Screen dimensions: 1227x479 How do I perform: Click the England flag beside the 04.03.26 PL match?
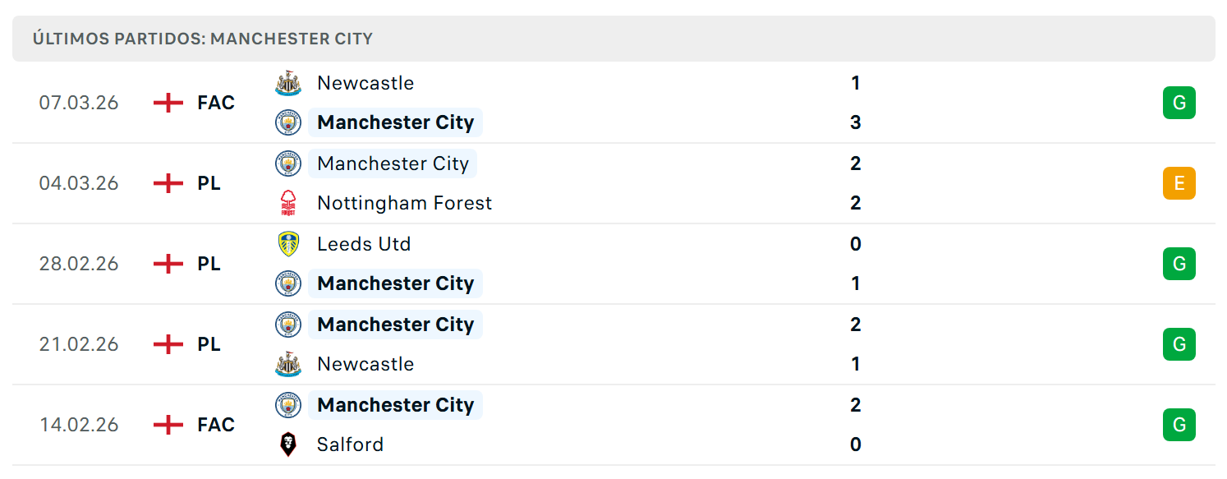168,183
